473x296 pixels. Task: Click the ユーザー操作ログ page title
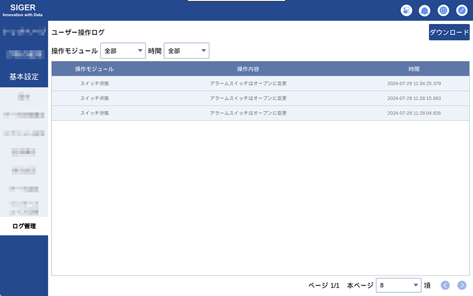point(78,32)
